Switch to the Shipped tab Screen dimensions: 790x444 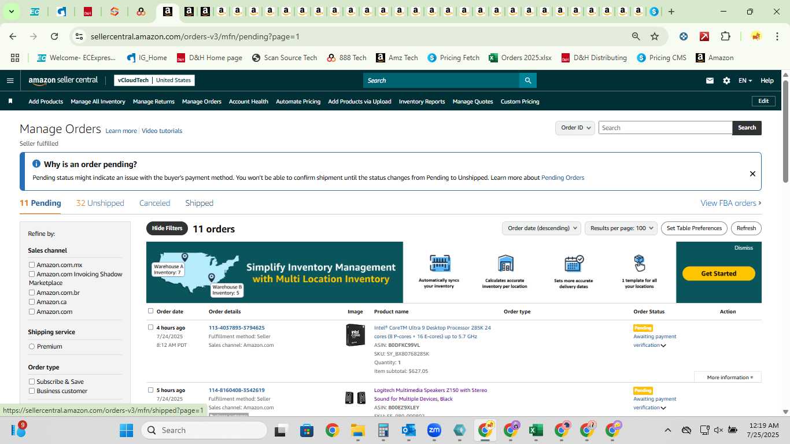tap(199, 203)
